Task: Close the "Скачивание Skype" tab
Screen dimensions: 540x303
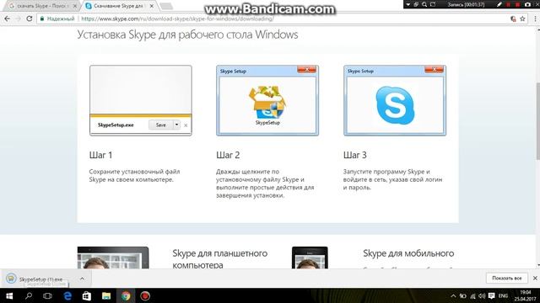Action: pyautogui.click(x=152, y=6)
